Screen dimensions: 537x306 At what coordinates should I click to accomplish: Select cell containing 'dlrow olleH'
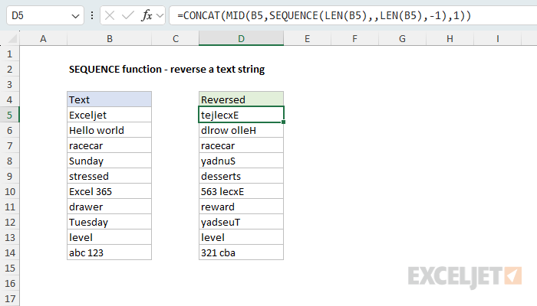tap(241, 130)
